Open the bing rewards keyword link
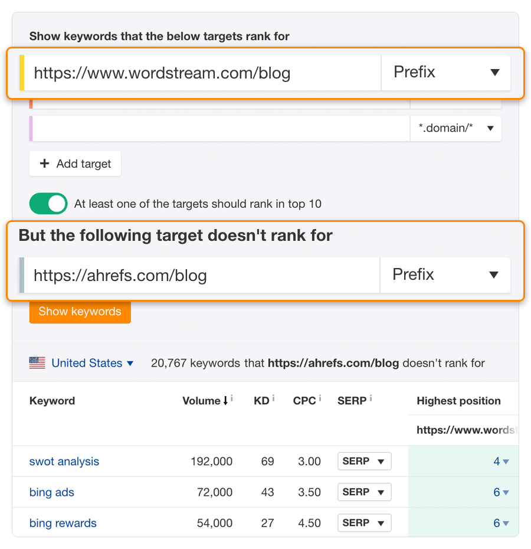The width and height of the screenshot is (531, 549). [63, 523]
